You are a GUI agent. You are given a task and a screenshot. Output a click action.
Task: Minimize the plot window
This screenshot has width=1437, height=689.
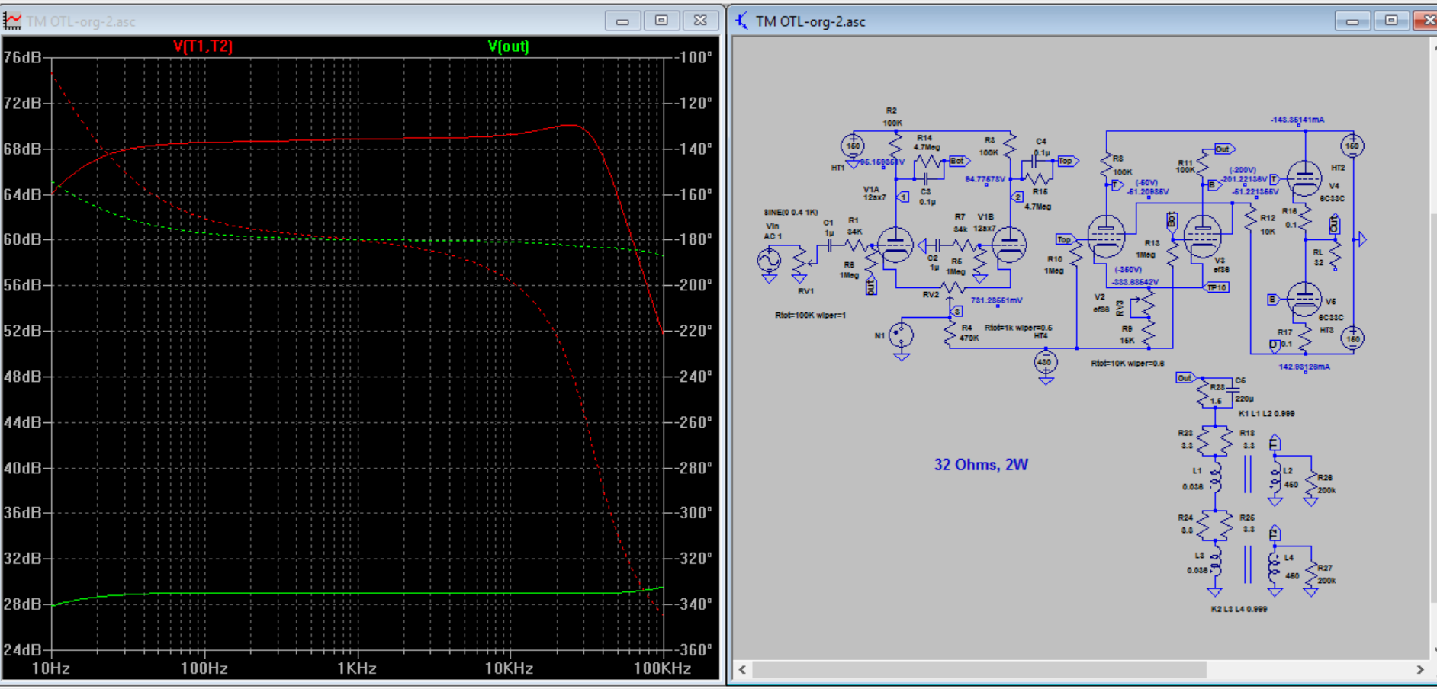[x=622, y=21]
